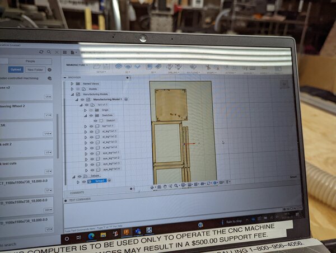Hide the el_leg*1x1:1 body
Screen dimensions: 336x253
91,132
